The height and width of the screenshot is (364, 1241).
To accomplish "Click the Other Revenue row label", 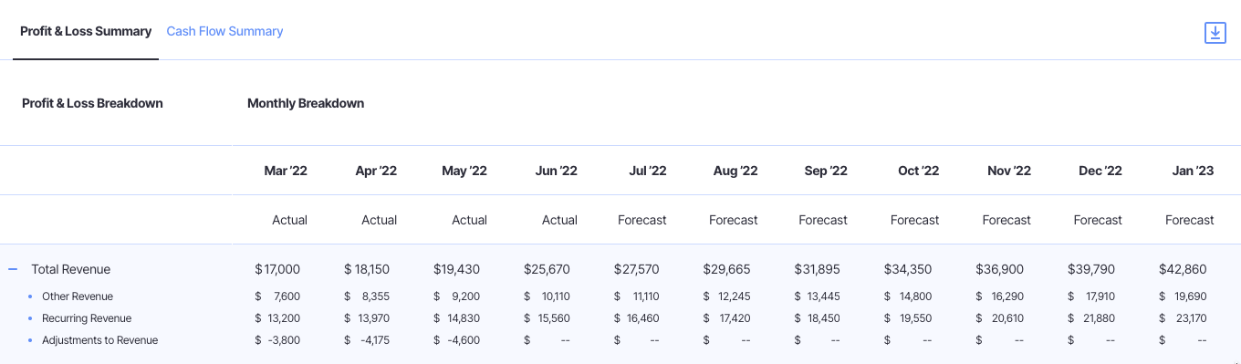I will point(78,296).
